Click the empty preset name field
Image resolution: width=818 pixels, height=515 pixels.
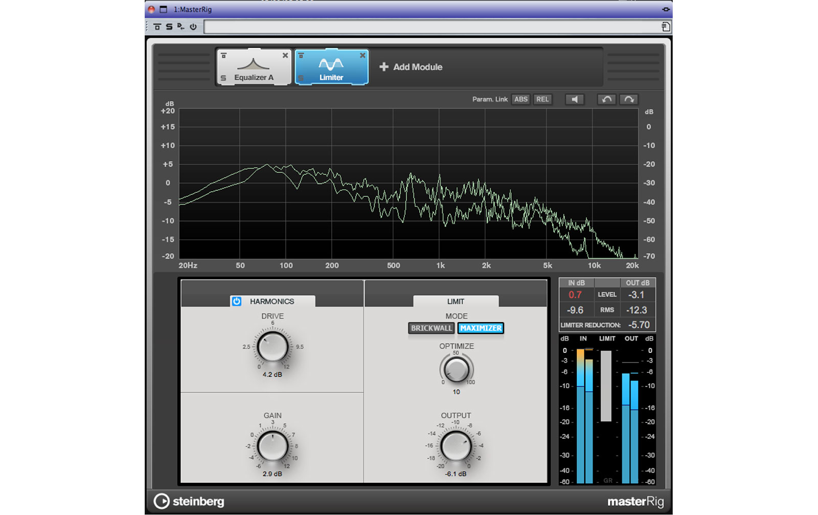click(432, 27)
